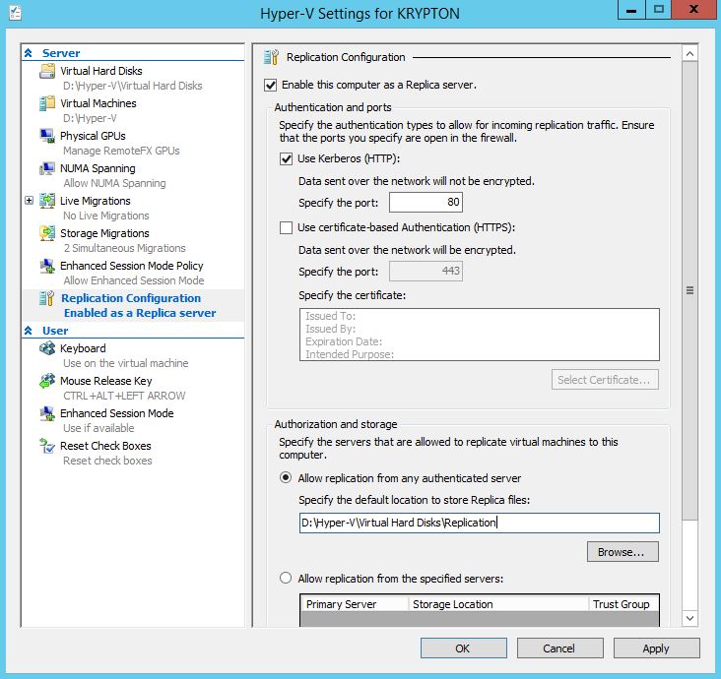Click the scroll up arrow

click(x=689, y=54)
